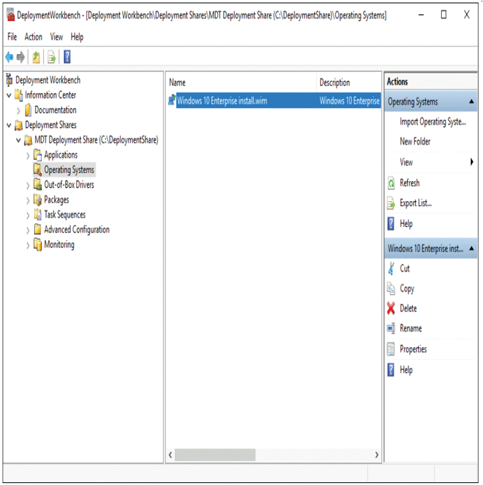Click the Operating Systems node icon
The image size is (483, 485).
[x=37, y=170]
